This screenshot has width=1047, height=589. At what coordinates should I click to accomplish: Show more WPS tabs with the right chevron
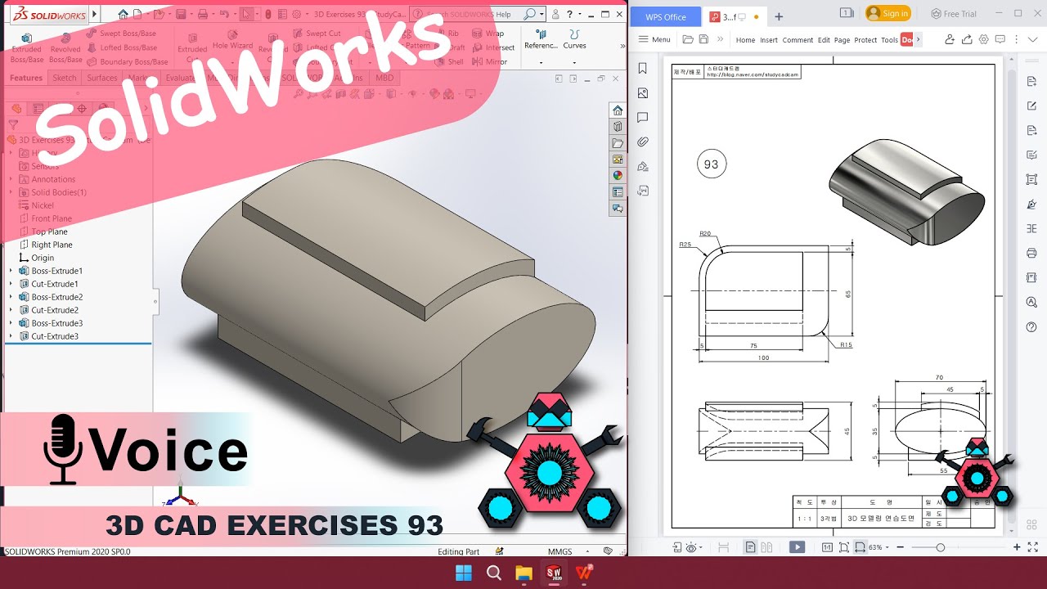[919, 39]
